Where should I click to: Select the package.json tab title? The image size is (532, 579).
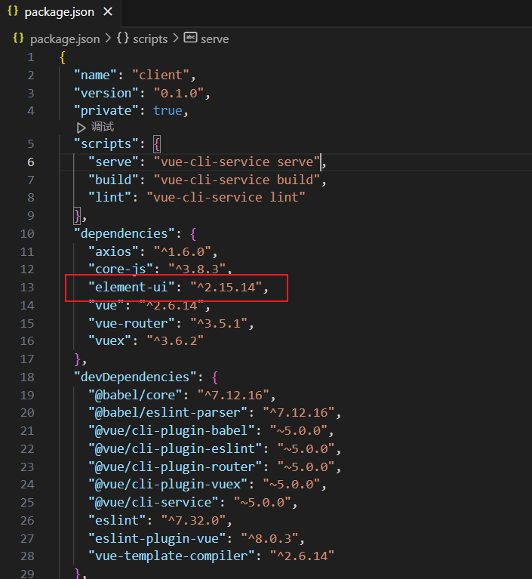click(x=59, y=13)
